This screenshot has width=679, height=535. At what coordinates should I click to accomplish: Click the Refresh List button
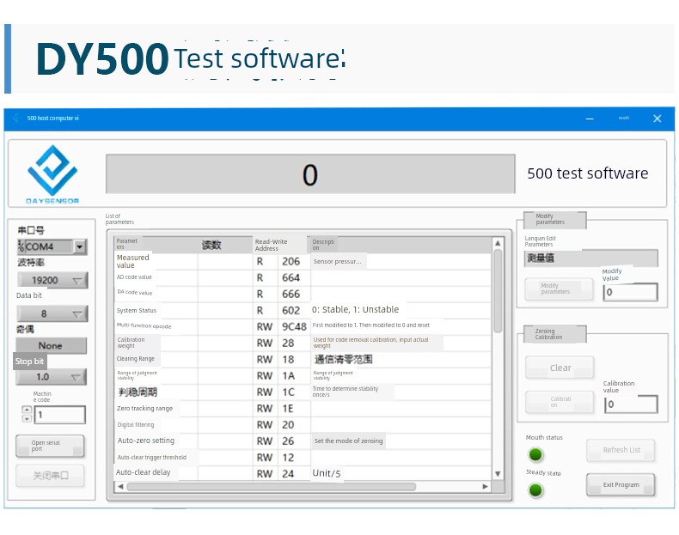tap(621, 450)
